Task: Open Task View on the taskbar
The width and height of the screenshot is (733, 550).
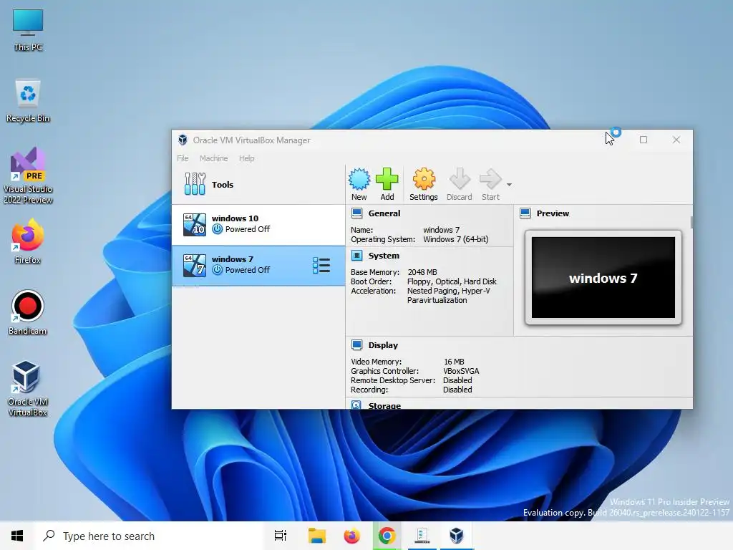Action: pos(281,536)
